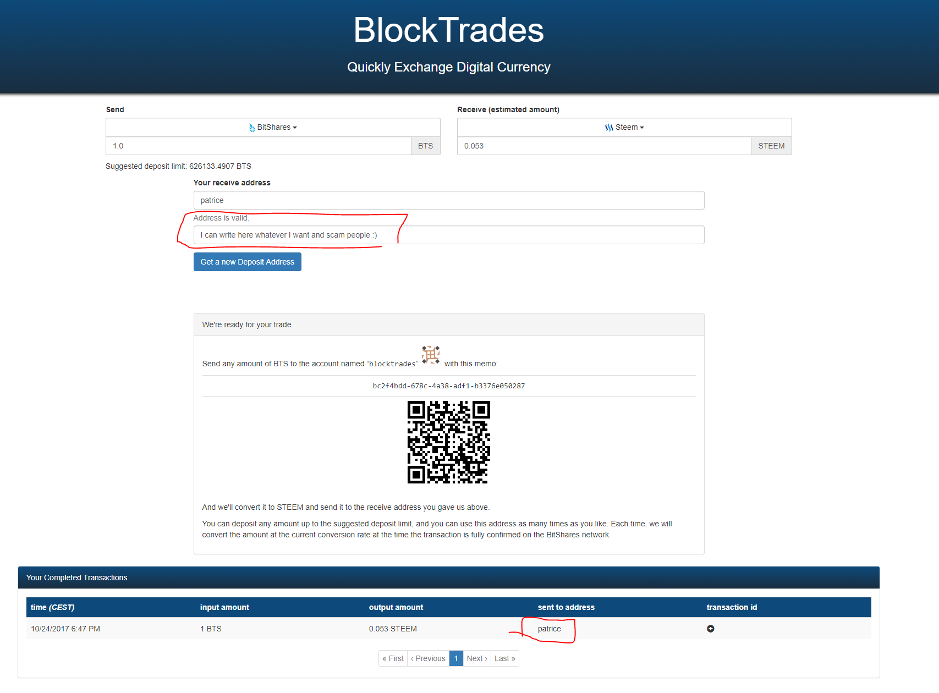Image resolution: width=939 pixels, height=693 pixels.
Task: Click the STEEM unit label
Action: click(771, 146)
